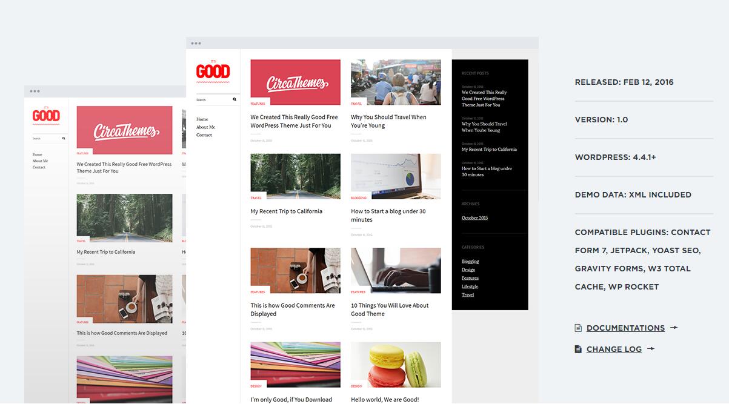Click the search field in center preview
The height and width of the screenshot is (404, 729).
click(x=212, y=99)
